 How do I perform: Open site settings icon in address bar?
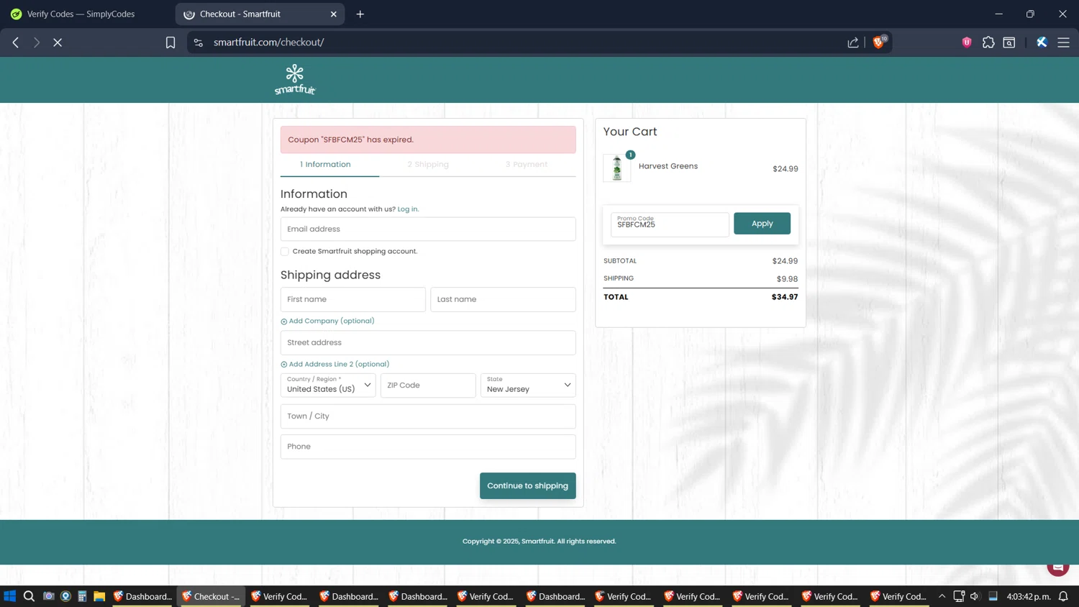tap(199, 42)
